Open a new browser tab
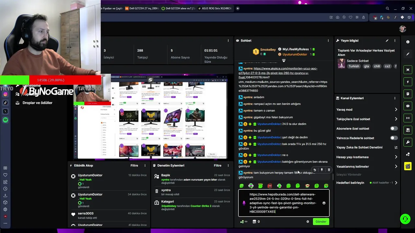 point(238,8)
